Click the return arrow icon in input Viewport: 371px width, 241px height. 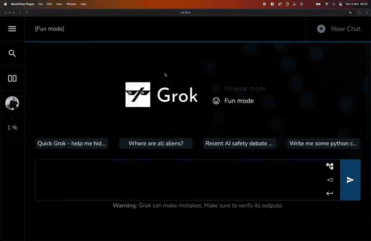pyautogui.click(x=330, y=194)
